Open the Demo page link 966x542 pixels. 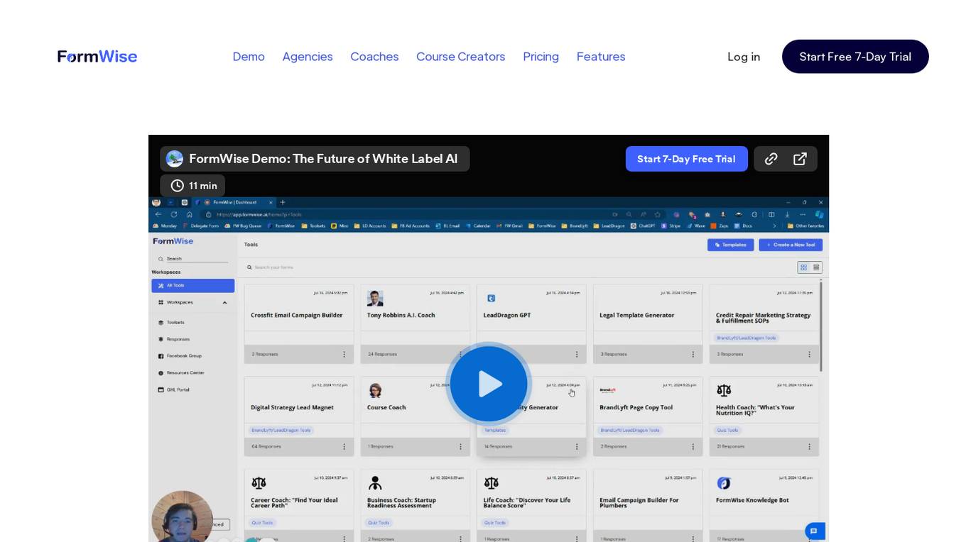pos(249,57)
